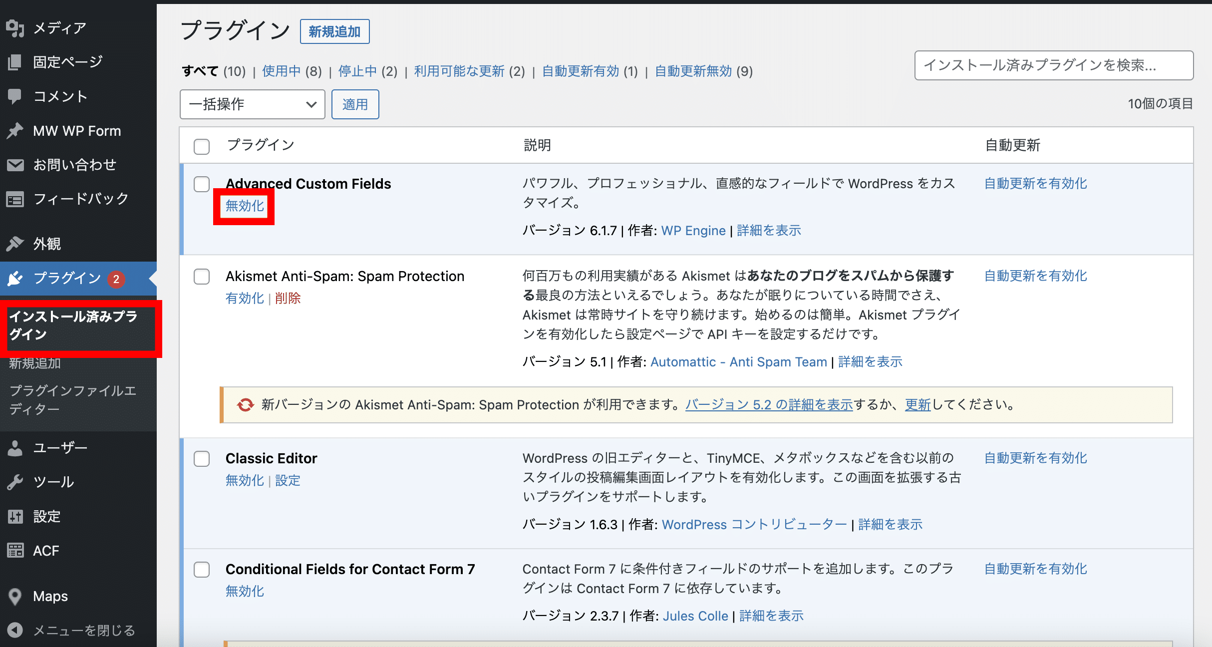Screen dimensions: 1212x647
Task: Click the envelope icon for お問い合わせ
Action: tap(15, 165)
